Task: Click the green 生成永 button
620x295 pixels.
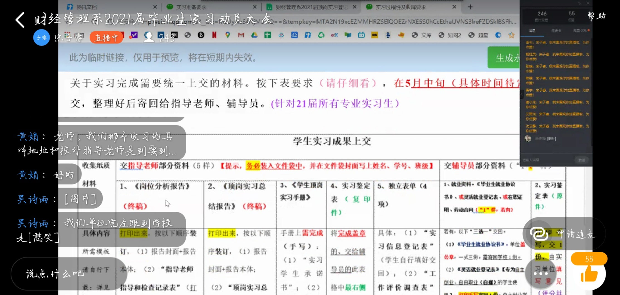Action: 504,57
